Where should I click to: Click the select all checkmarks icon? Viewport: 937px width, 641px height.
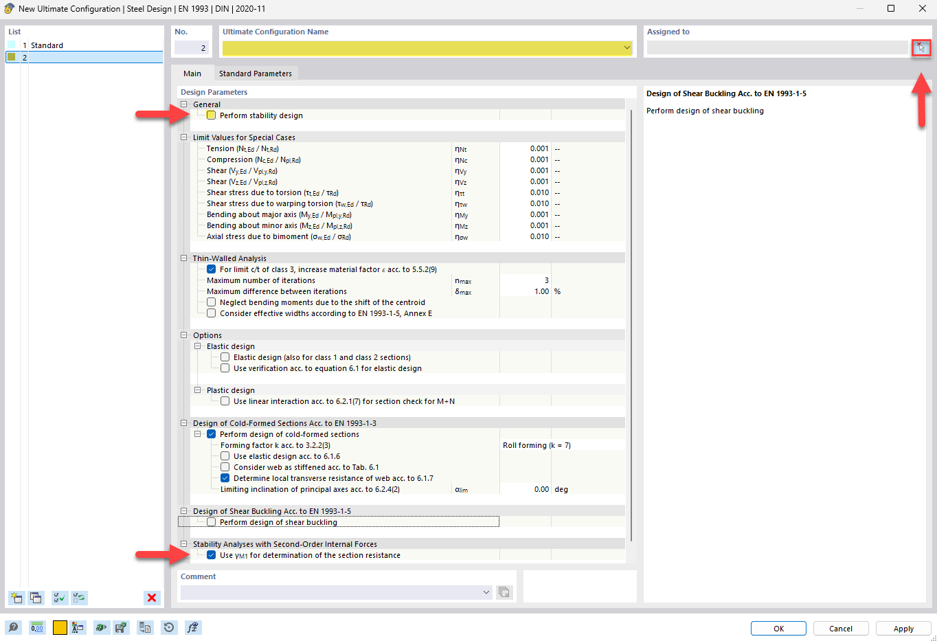click(x=60, y=598)
